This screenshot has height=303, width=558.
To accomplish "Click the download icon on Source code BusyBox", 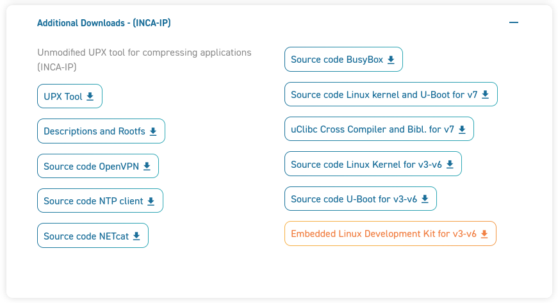I will tap(391, 60).
